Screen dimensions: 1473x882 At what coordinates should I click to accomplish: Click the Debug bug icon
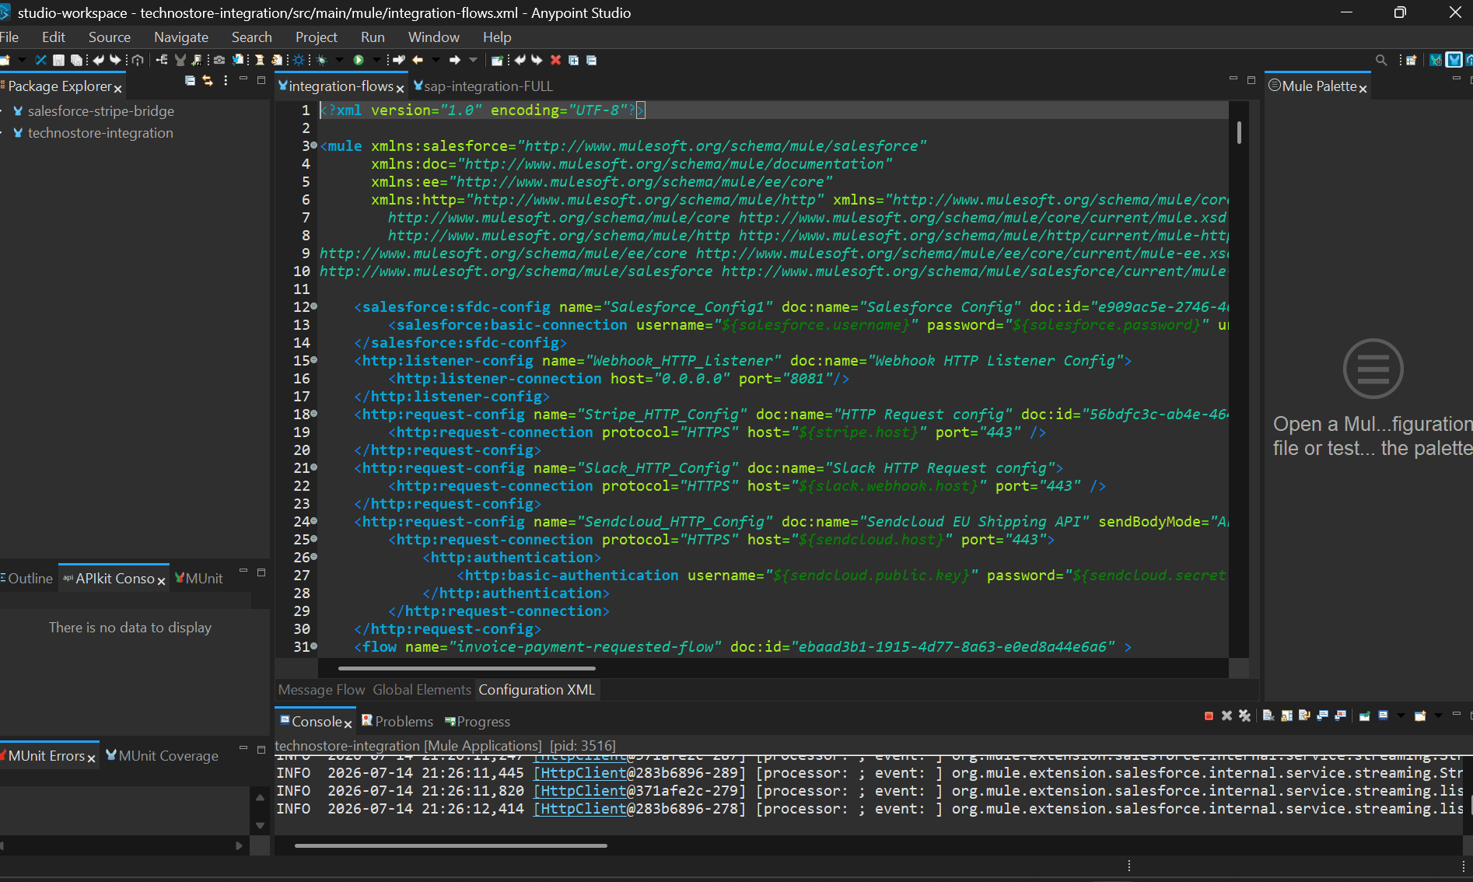(x=321, y=60)
